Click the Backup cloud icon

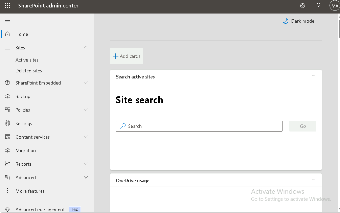tap(7, 96)
